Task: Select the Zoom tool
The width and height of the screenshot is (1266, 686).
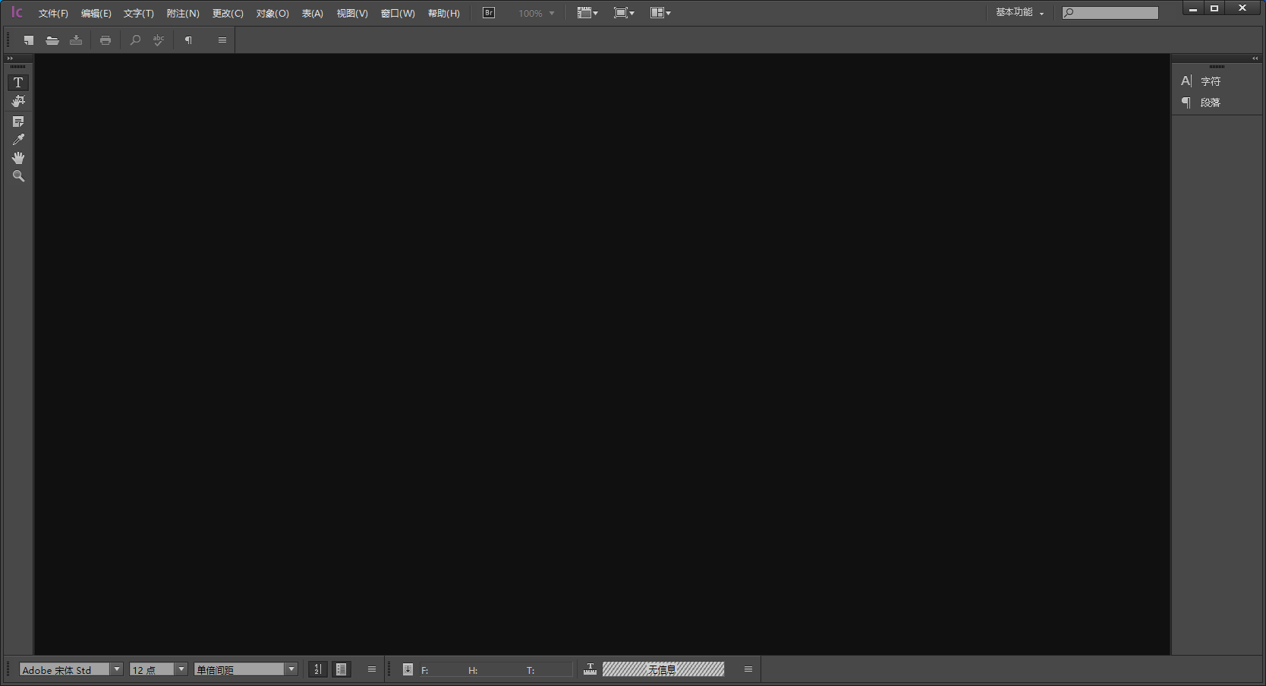Action: pyautogui.click(x=17, y=175)
